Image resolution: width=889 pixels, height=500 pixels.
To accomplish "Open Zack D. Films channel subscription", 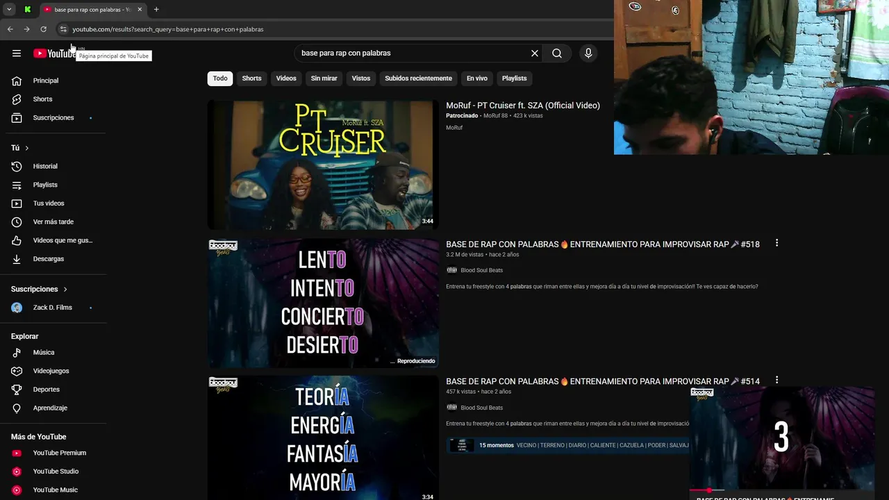I will (53, 308).
